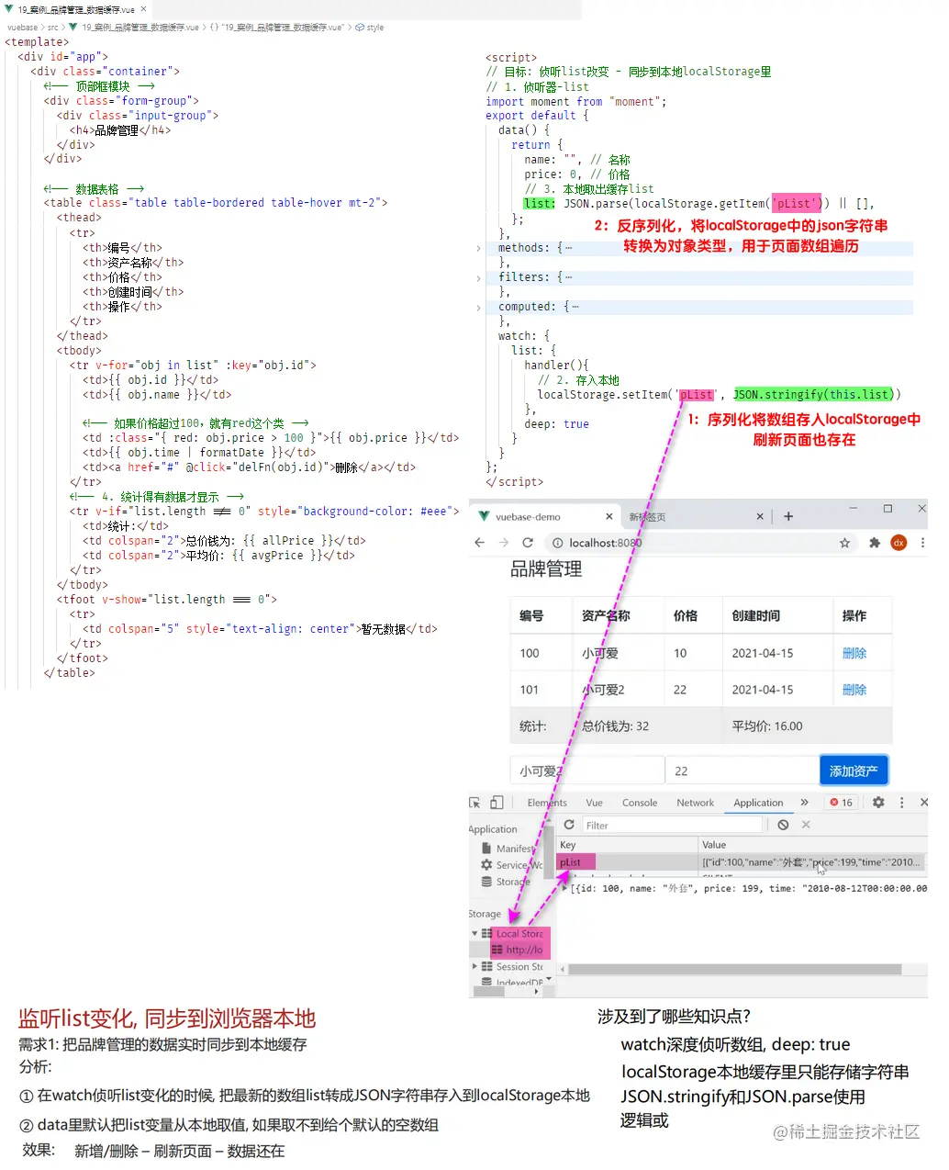Select the vuebase-demo browser tab
Screen dimensions: 949x1170
click(545, 517)
